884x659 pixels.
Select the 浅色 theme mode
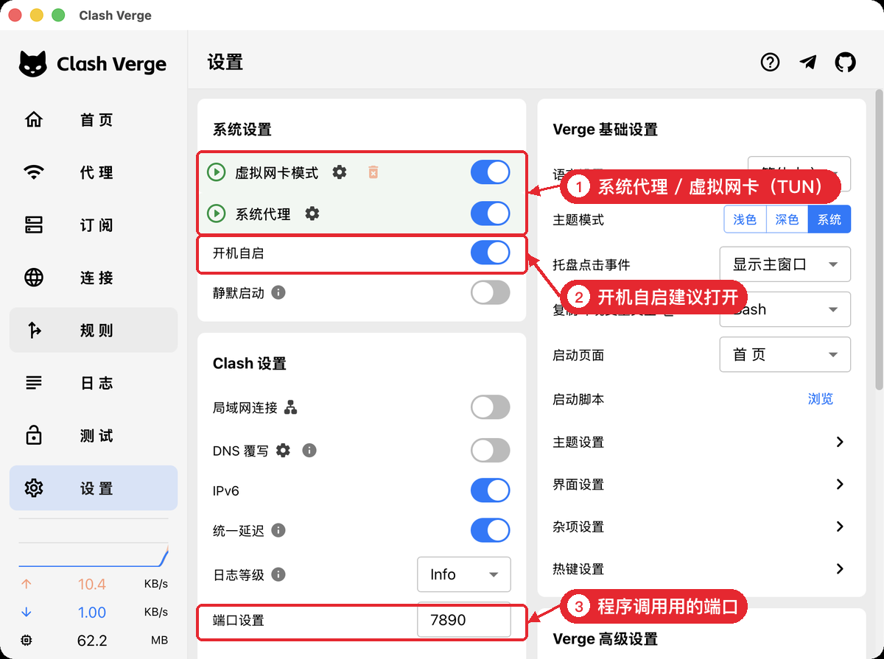pos(745,219)
